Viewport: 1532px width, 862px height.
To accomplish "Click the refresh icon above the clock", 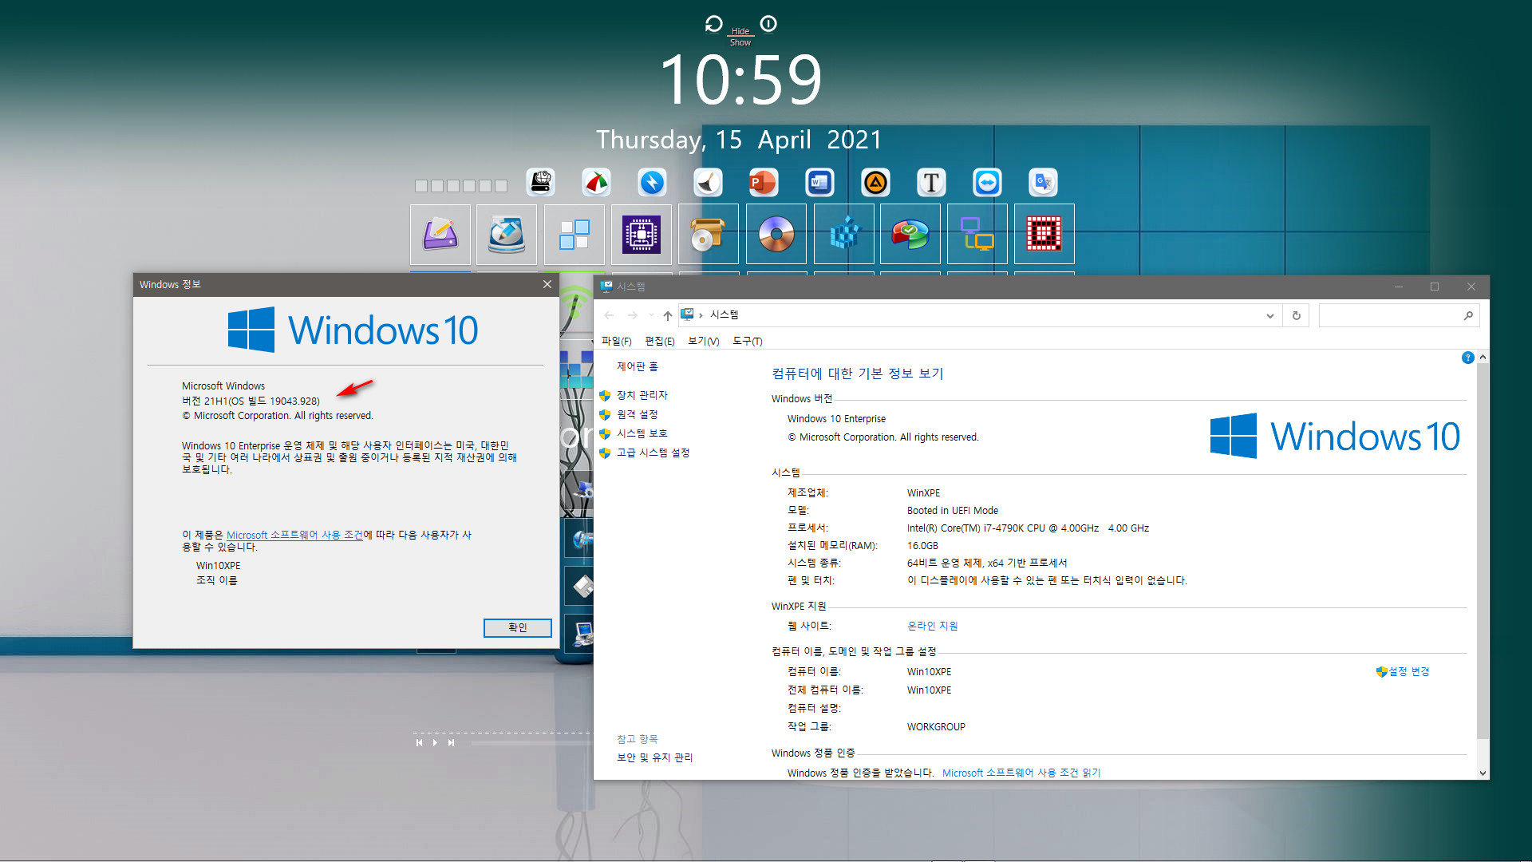I will (x=713, y=24).
